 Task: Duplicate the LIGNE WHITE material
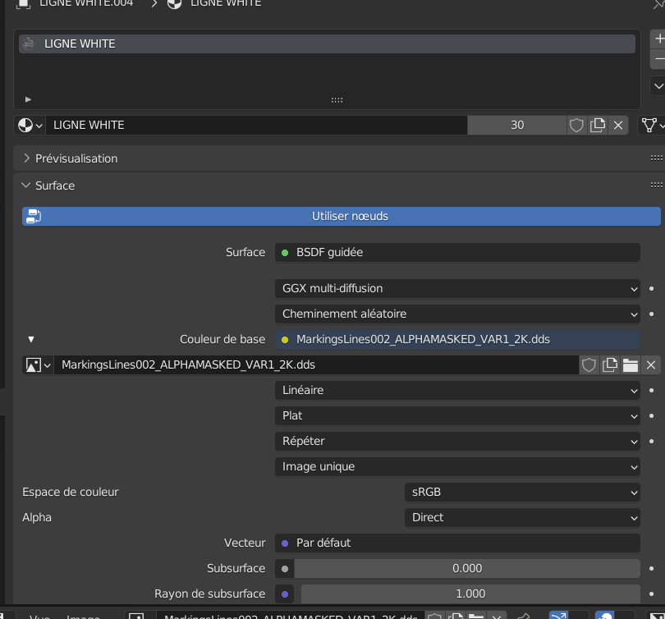pyautogui.click(x=598, y=125)
